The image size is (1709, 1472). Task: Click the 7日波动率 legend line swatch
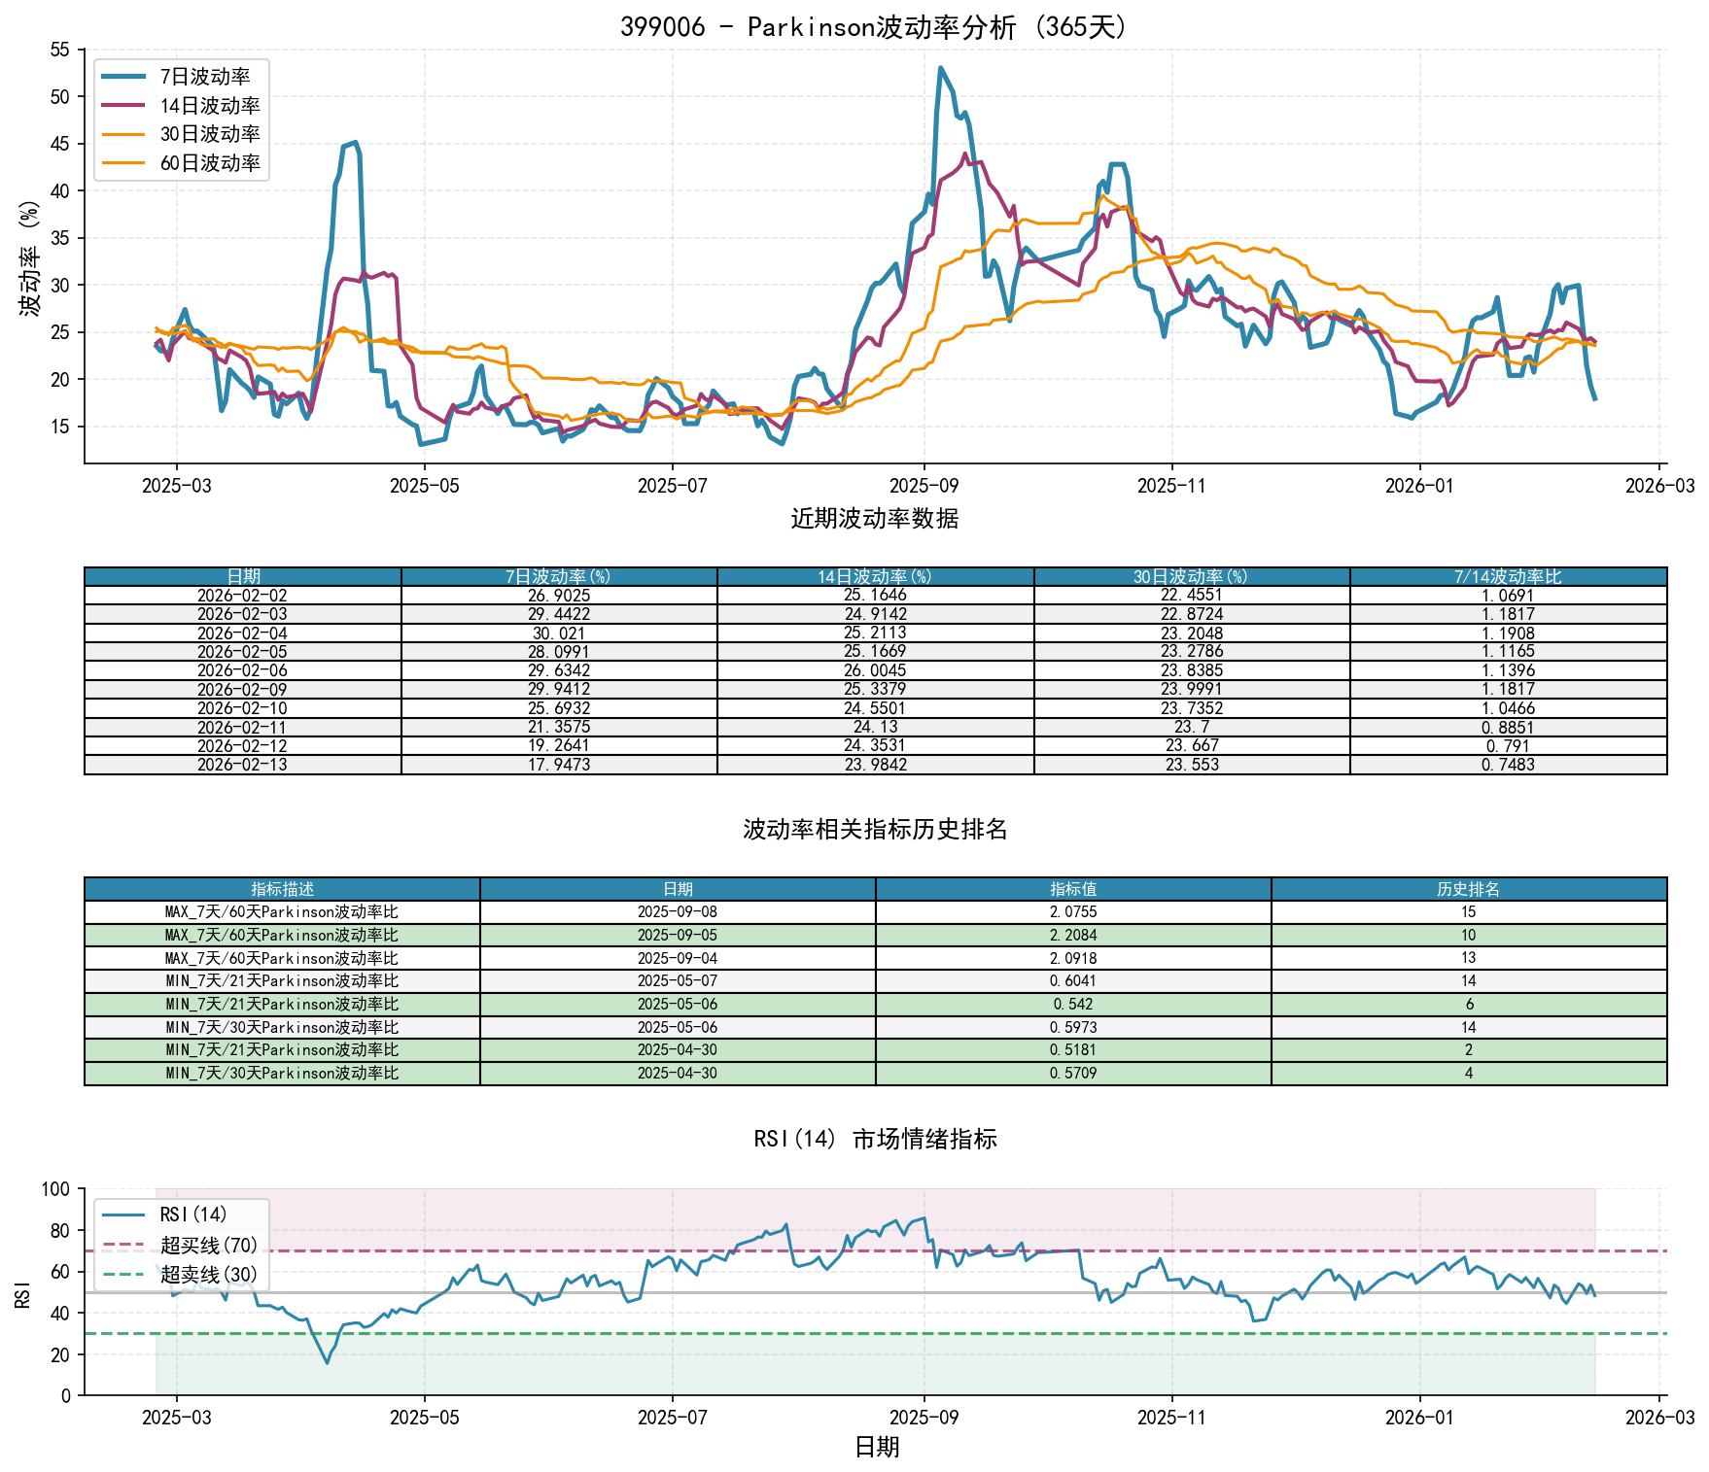(123, 77)
